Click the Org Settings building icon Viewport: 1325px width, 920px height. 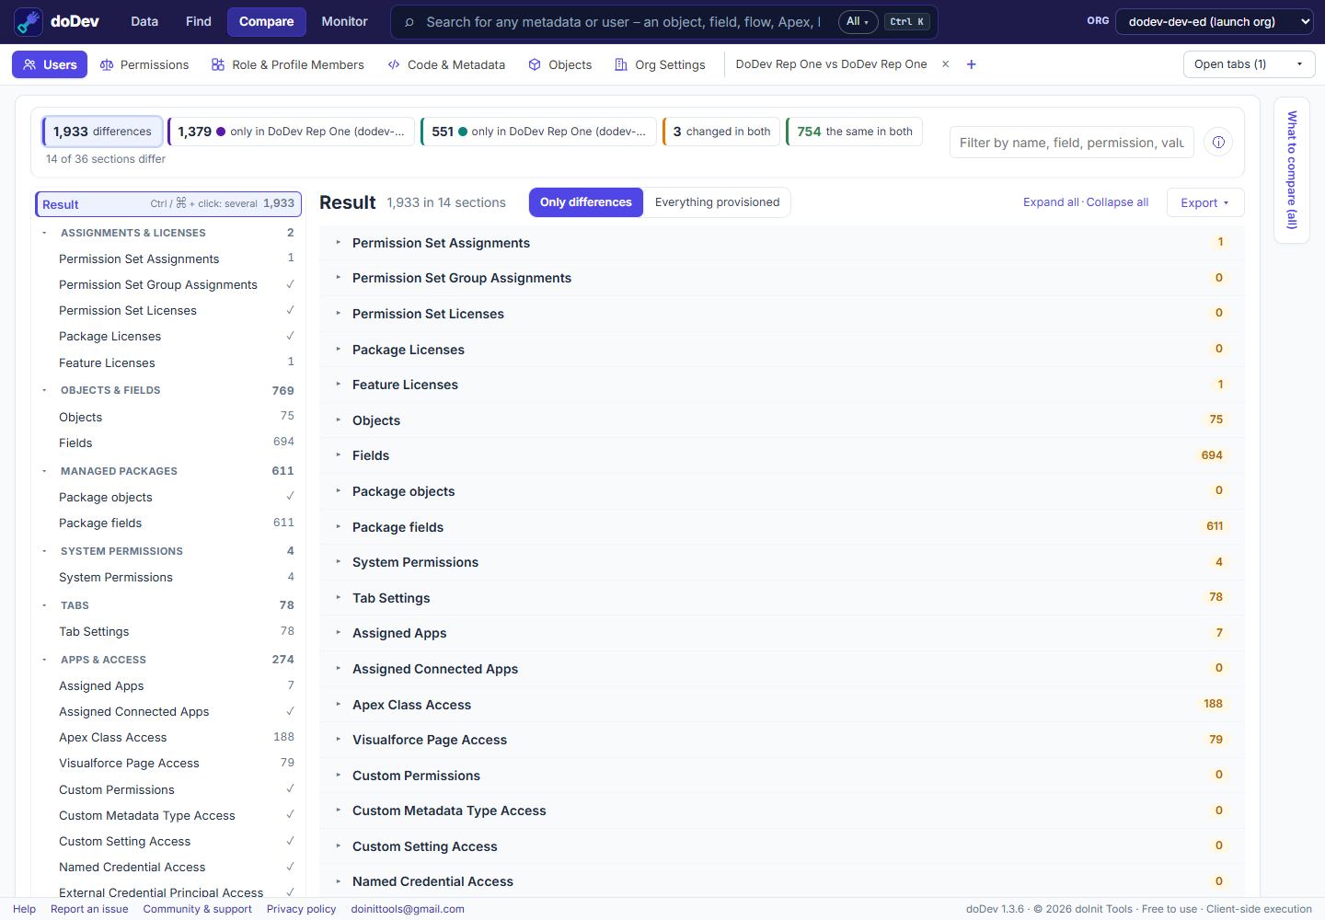[x=621, y=64]
